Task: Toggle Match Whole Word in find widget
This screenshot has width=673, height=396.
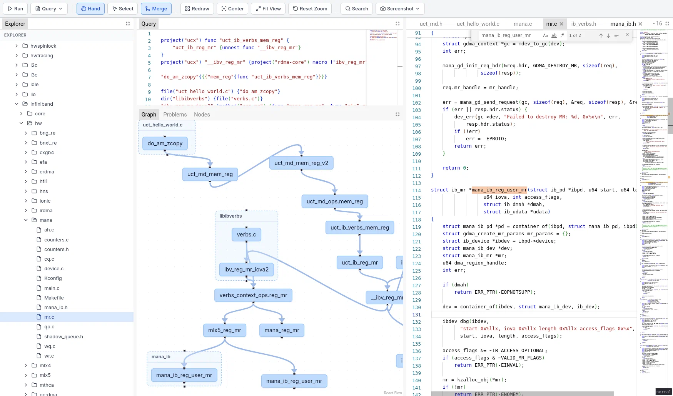Action: [554, 35]
